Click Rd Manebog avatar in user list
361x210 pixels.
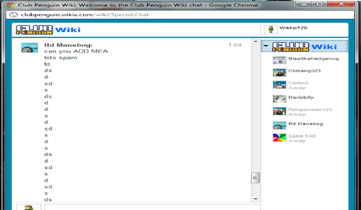(279, 126)
